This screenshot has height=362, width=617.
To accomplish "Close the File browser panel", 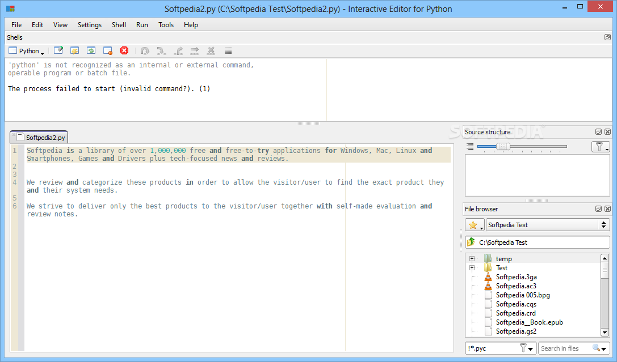I will 607,209.
